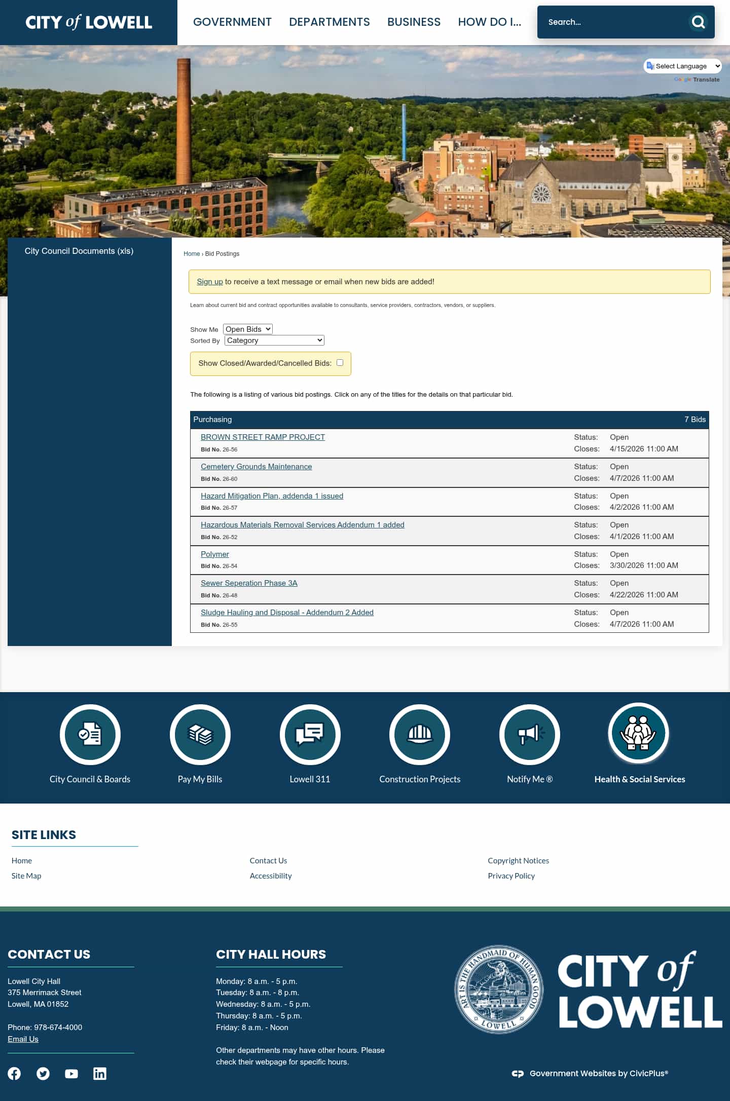Open City Council & Boards icon
The width and height of the screenshot is (730, 1101).
pos(90,734)
